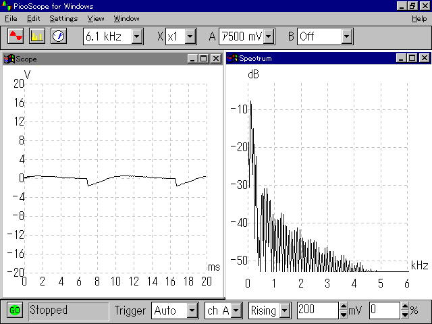
Task: Maximize the Scope window
Action: 204,59
